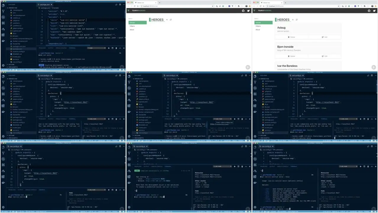The width and height of the screenshot is (378, 213).
Task: Click Ivar the Boneless hero name
Action: pos(287,66)
